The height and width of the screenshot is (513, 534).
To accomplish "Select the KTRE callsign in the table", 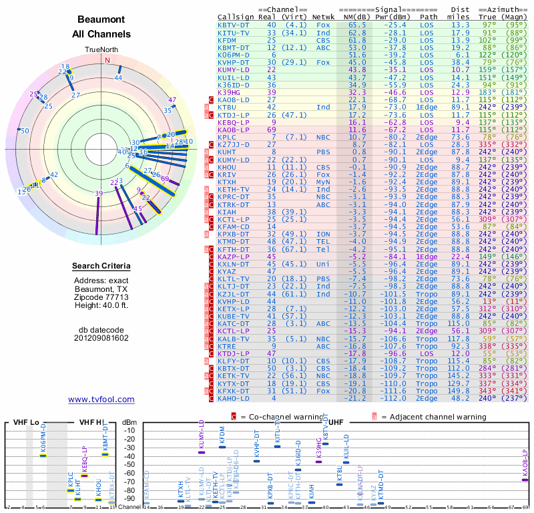I will tap(227, 346).
